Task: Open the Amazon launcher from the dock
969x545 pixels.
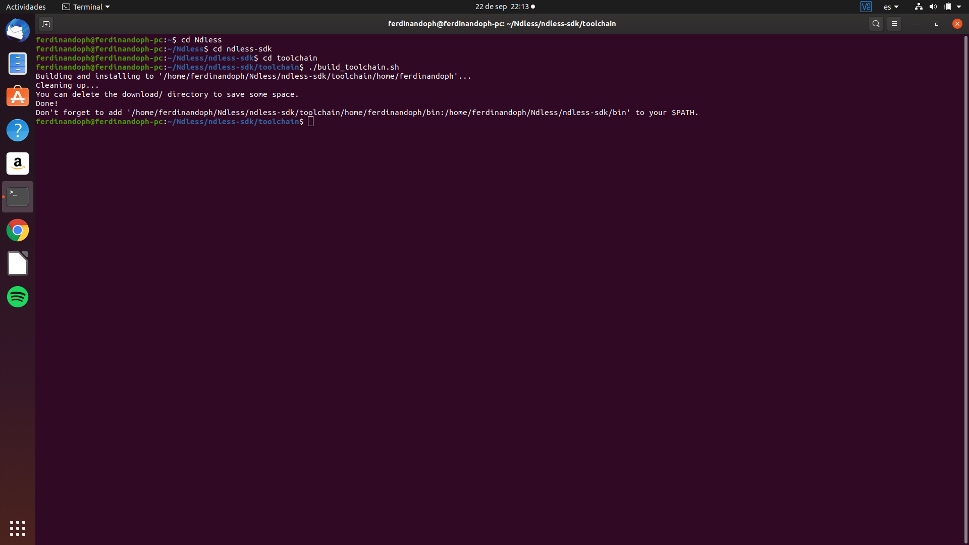Action: tap(18, 163)
